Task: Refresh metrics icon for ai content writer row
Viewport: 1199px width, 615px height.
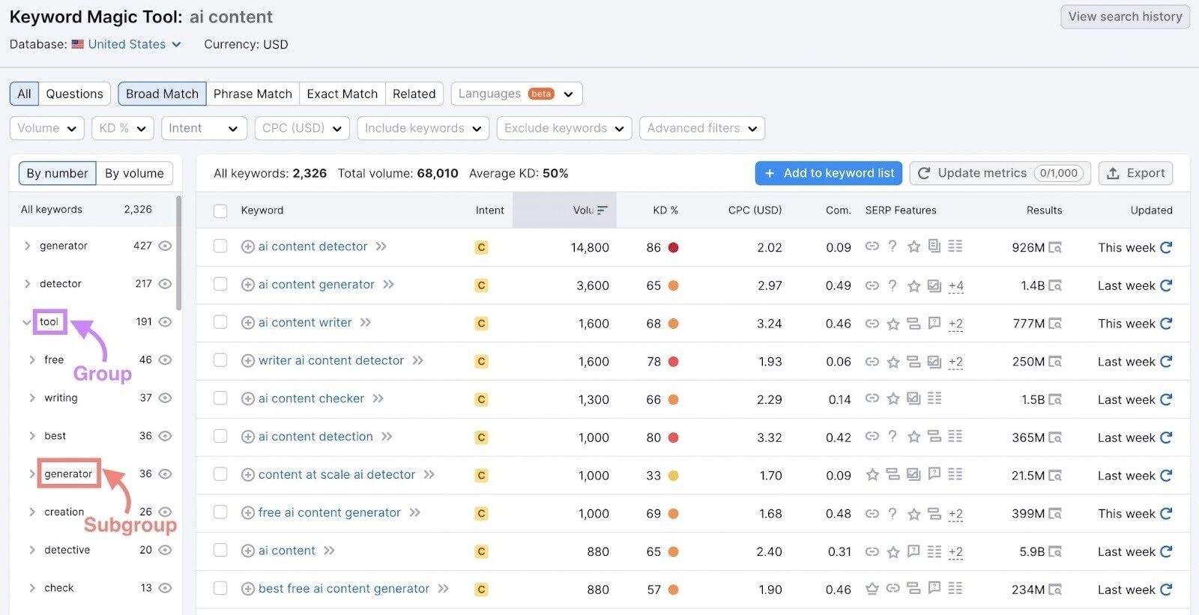Action: coord(1166,324)
